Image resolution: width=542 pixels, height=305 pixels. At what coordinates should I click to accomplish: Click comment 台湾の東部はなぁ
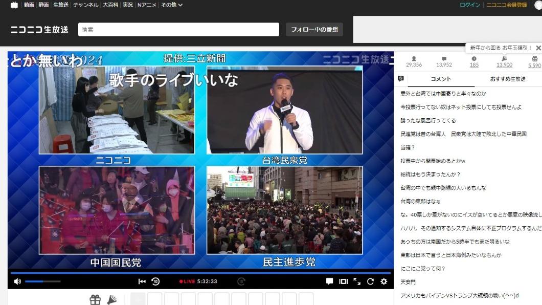[x=420, y=201]
